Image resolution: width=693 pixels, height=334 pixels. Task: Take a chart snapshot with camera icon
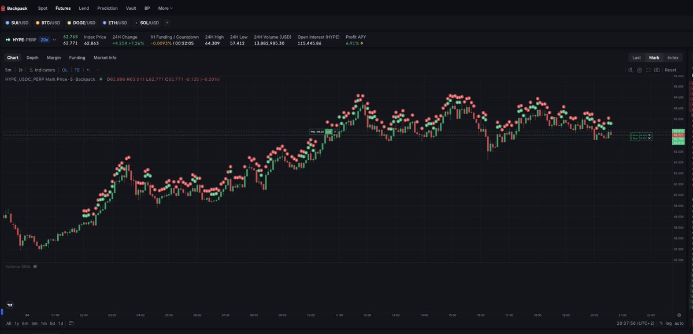pos(657,70)
